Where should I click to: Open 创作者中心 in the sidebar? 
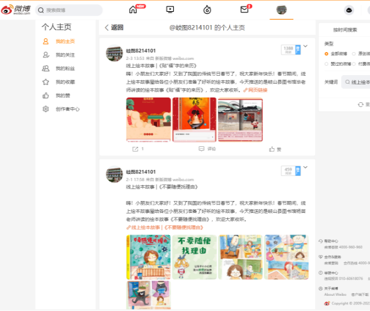coord(67,109)
